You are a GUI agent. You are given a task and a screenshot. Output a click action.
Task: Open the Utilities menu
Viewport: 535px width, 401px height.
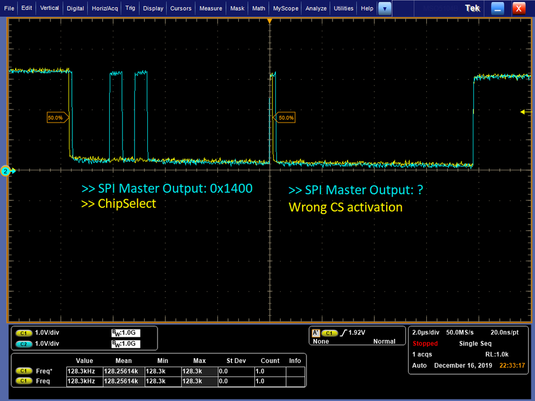click(344, 8)
